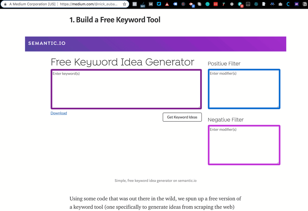
Task: Click the glasses extension icon
Action: (x=248, y=4)
